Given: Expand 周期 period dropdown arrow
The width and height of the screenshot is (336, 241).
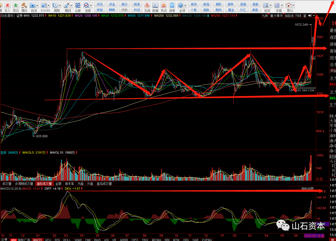Looking at the screenshot, I should pyautogui.click(x=60, y=5).
